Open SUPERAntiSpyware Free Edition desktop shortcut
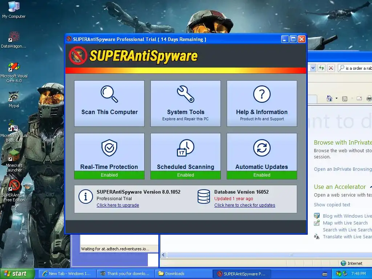 tap(14, 191)
